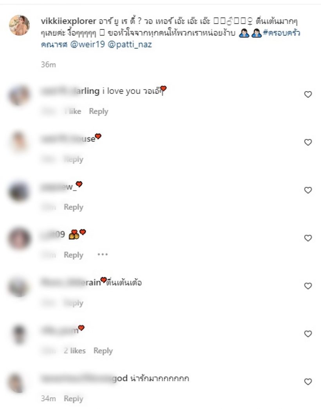
Task: Like the 'god' user's comment
Action: (308, 382)
